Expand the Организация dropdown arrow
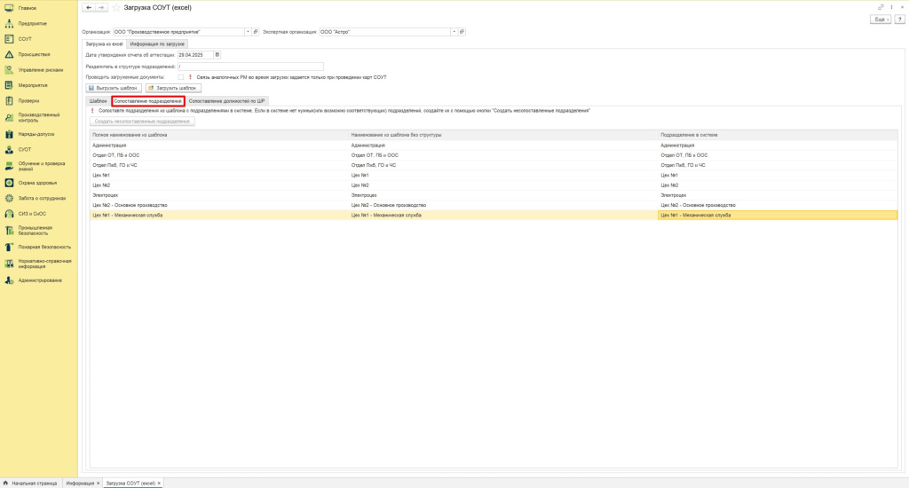Image resolution: width=909 pixels, height=488 pixels. tap(248, 32)
